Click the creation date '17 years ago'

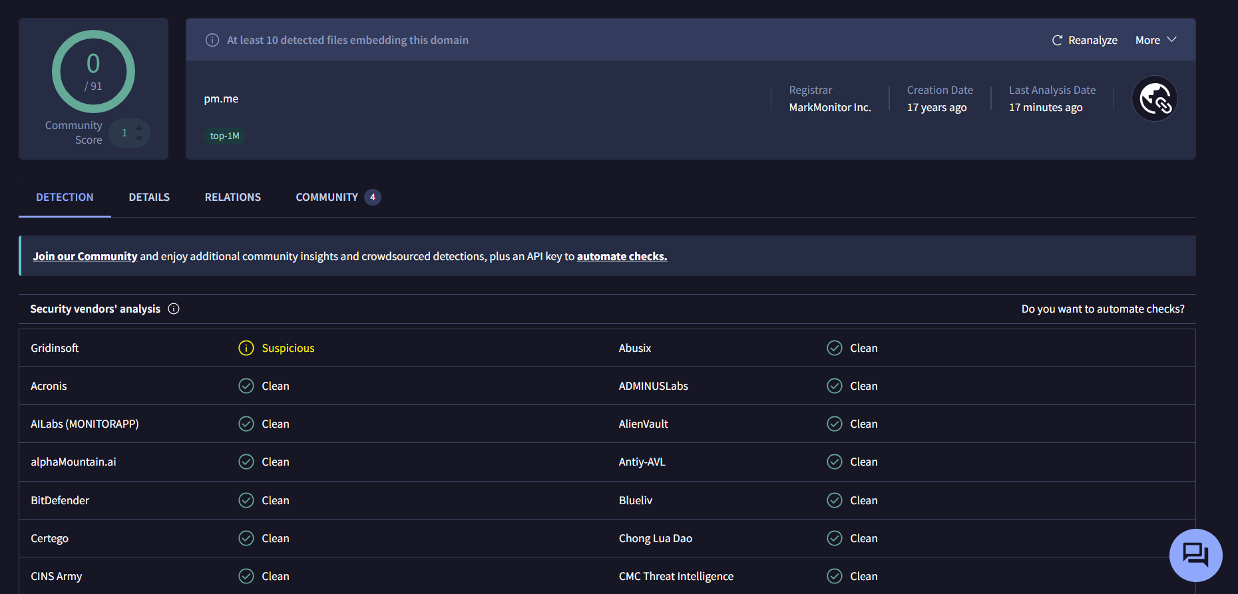(x=936, y=107)
